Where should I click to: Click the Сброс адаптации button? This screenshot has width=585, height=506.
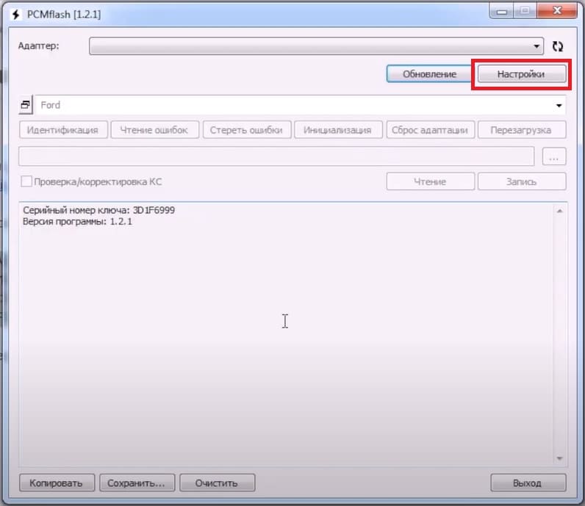click(429, 130)
